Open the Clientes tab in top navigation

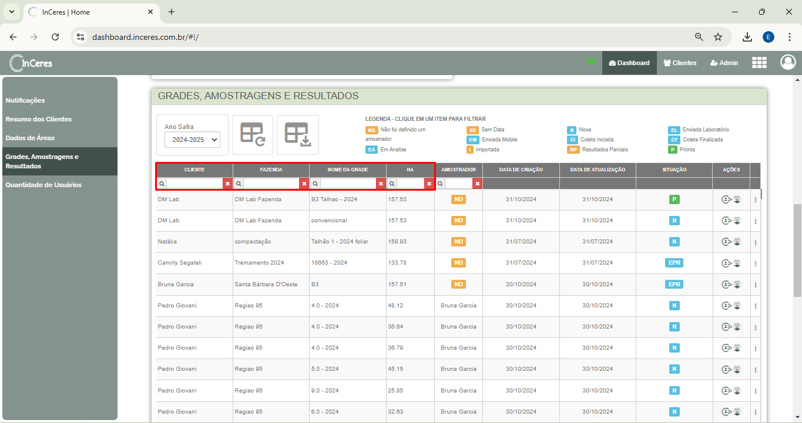pos(680,63)
